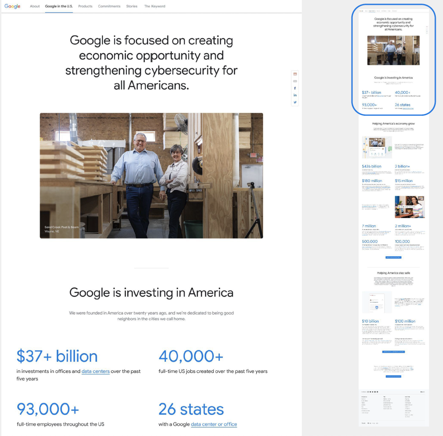Click the full-time employees throughout the US text
The width and height of the screenshot is (443, 436).
coord(60,424)
